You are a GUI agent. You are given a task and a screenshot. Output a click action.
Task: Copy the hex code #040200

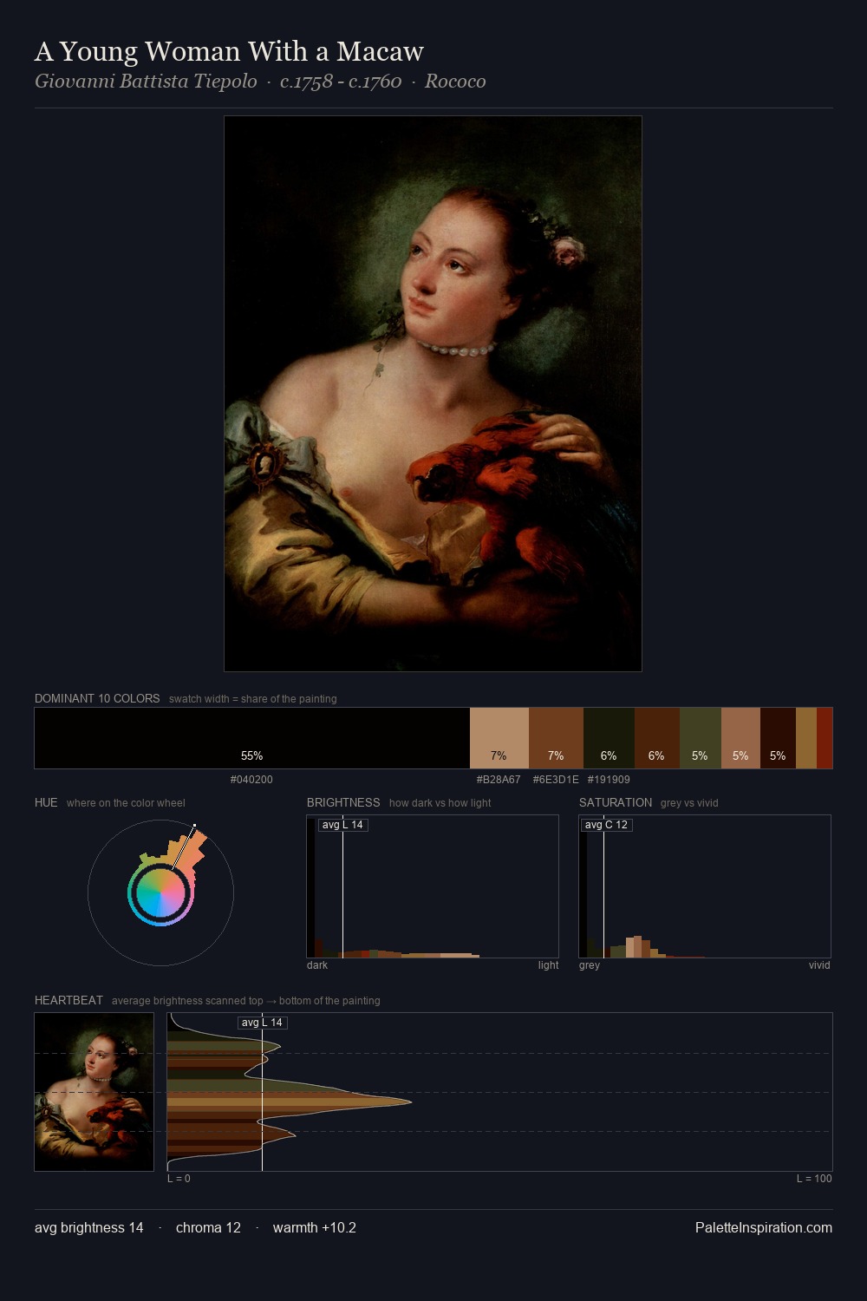251,780
